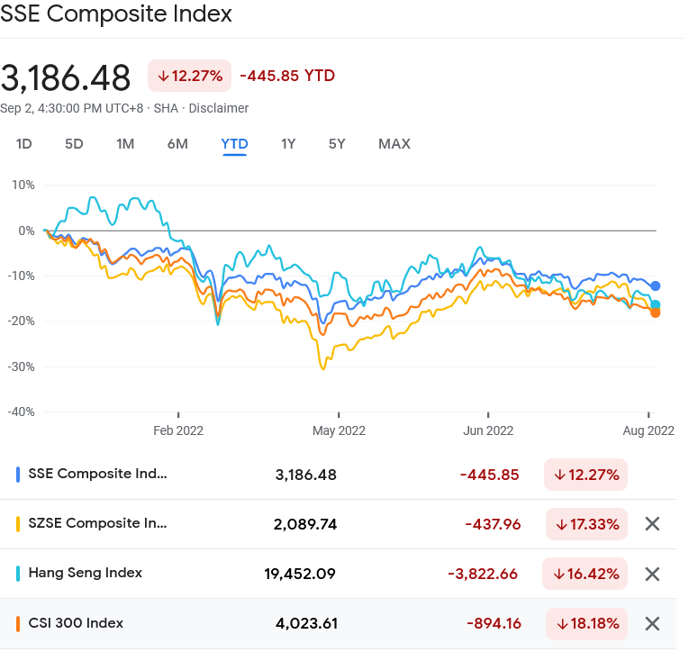Screen dimensions: 689x652
Task: Click the 10% y-axis label
Action: [x=23, y=185]
